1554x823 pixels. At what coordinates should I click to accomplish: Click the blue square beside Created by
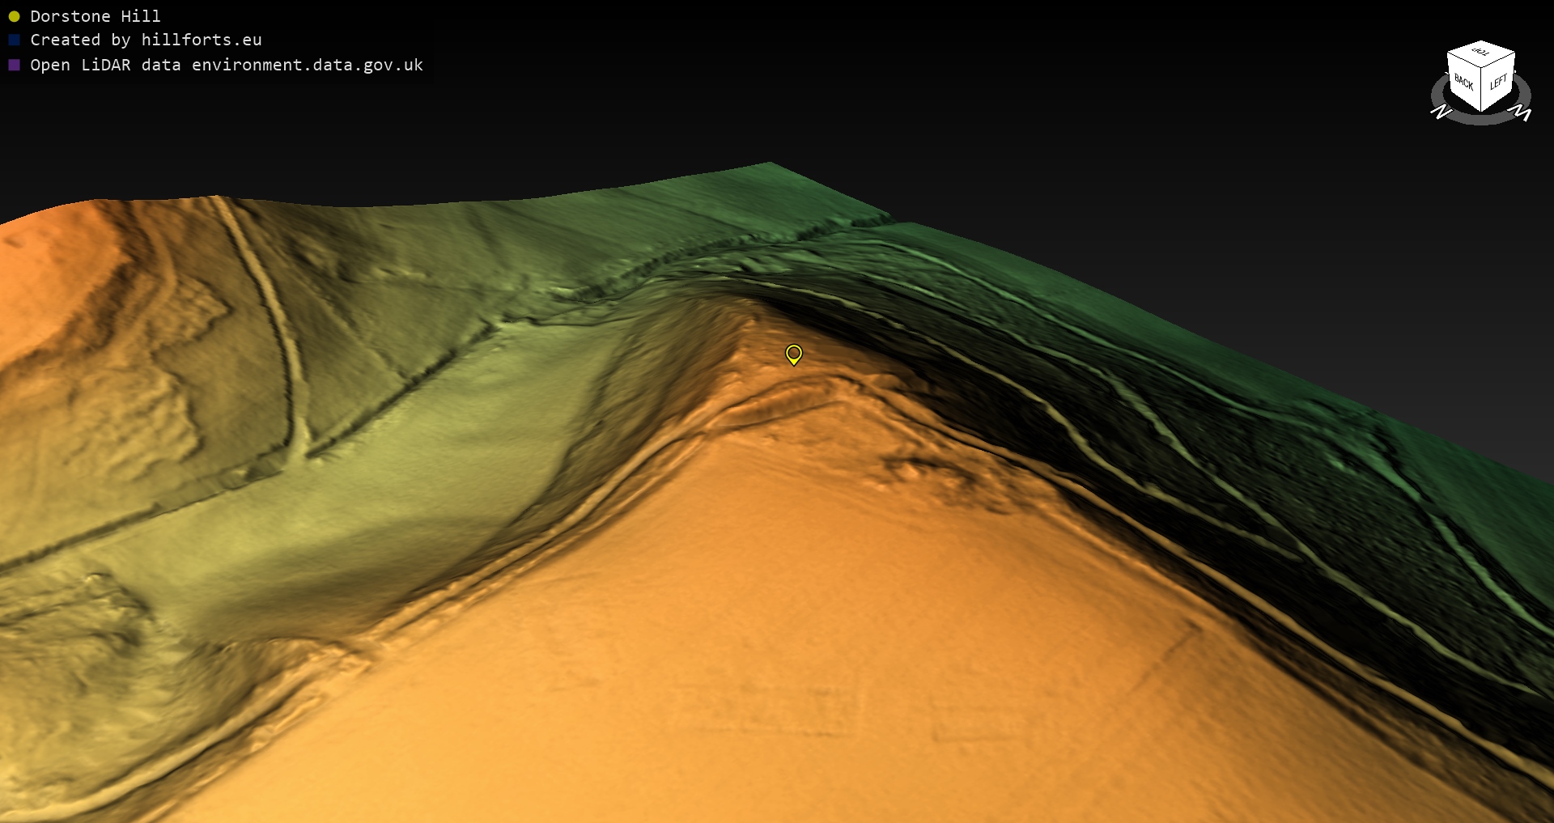[x=14, y=40]
